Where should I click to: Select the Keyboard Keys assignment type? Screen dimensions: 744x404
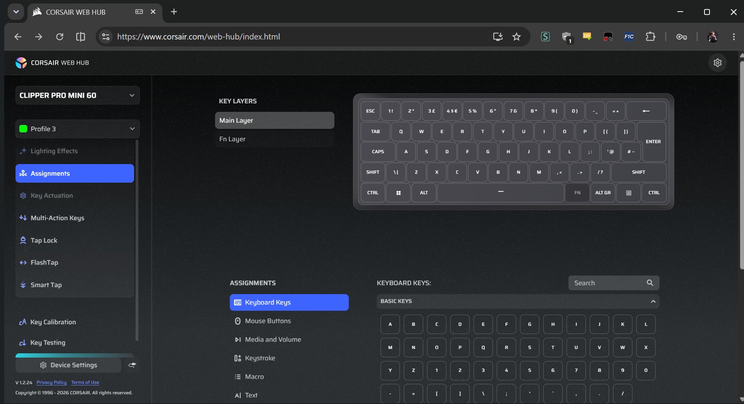(289, 302)
